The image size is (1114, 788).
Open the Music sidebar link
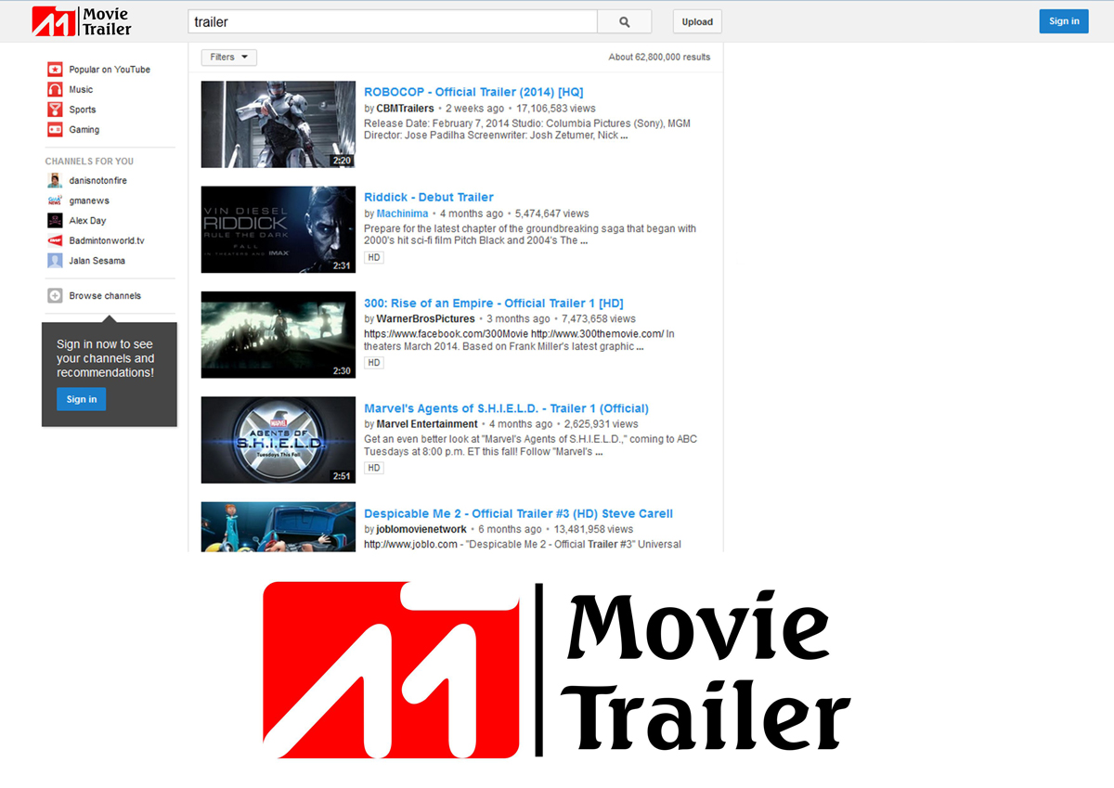tap(81, 90)
